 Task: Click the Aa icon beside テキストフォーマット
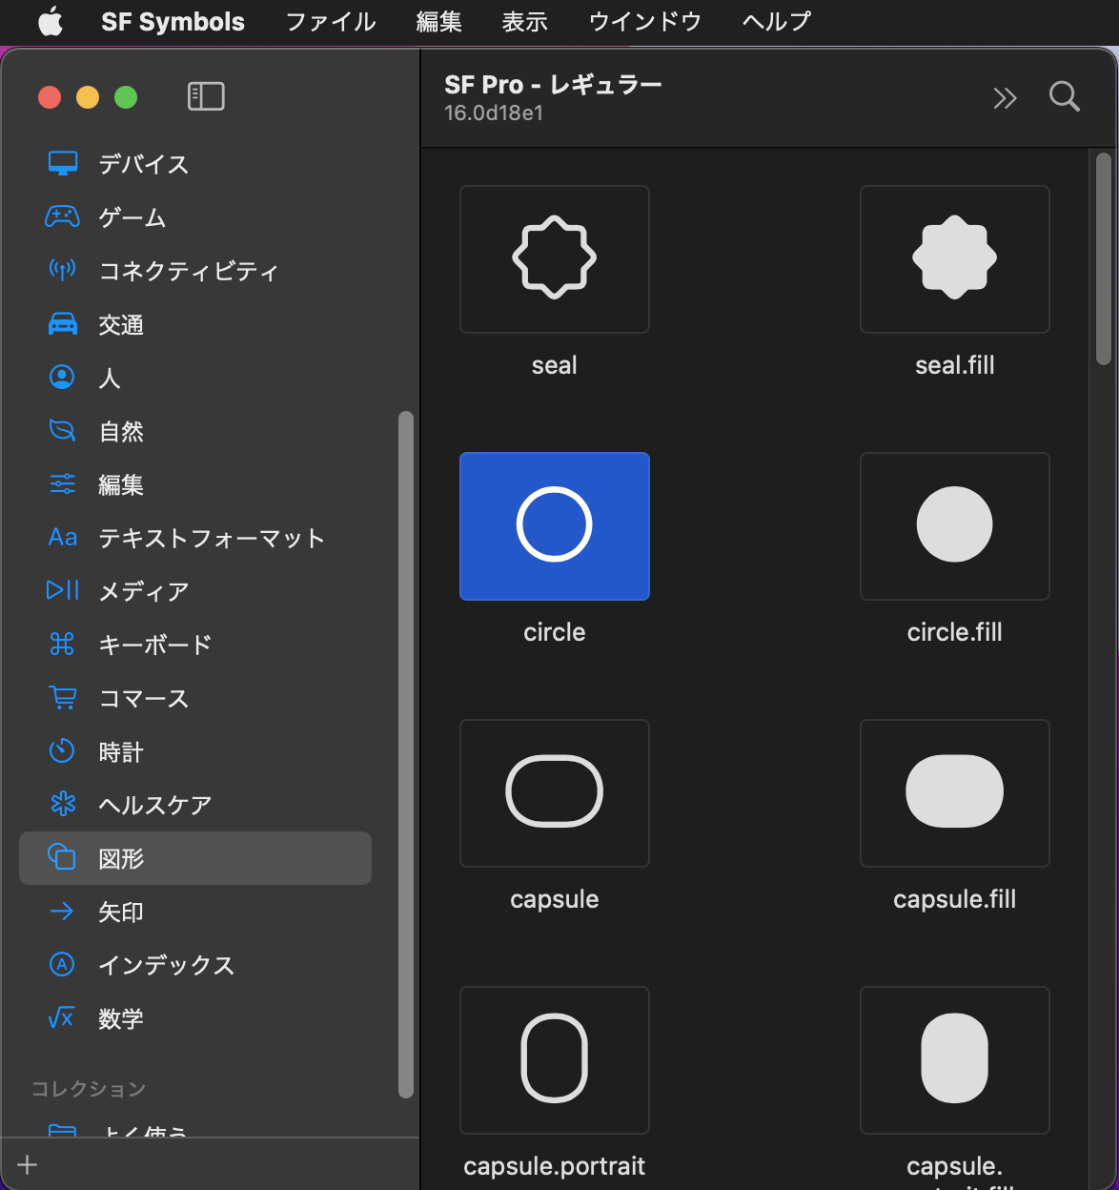coord(63,538)
